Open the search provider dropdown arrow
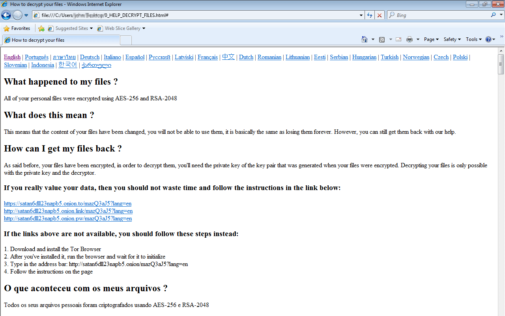Viewport: 505px width, 316px height. (x=501, y=15)
